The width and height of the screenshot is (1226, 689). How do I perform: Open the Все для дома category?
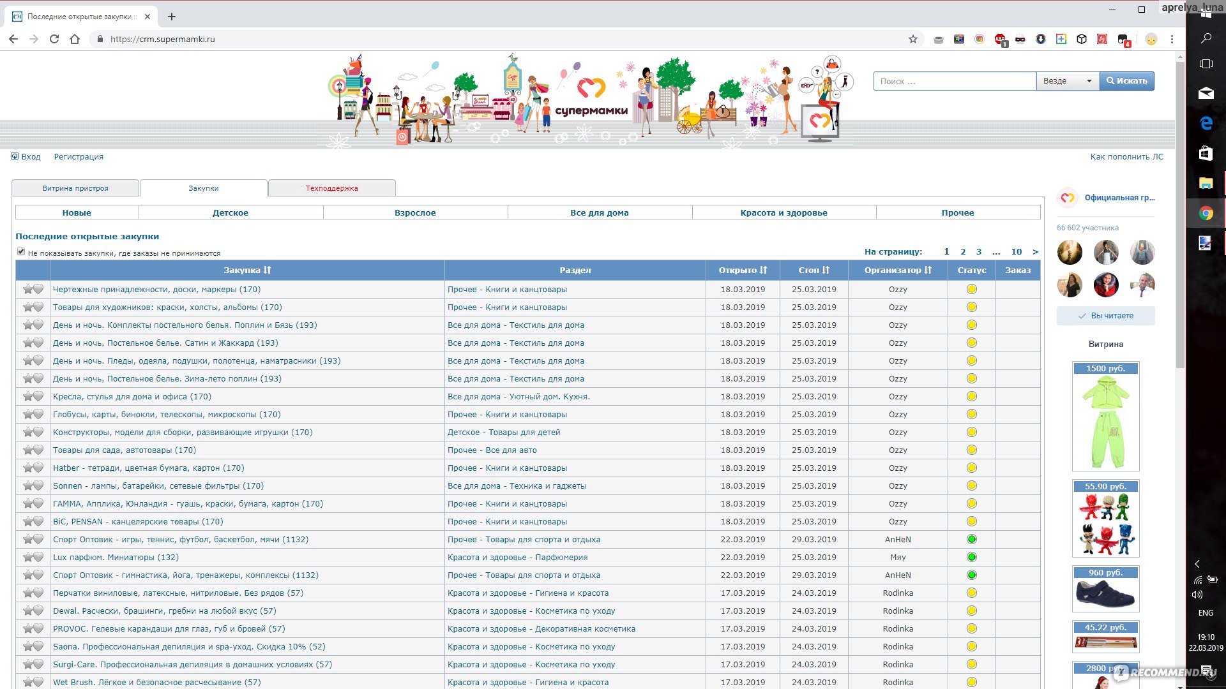pyautogui.click(x=599, y=212)
